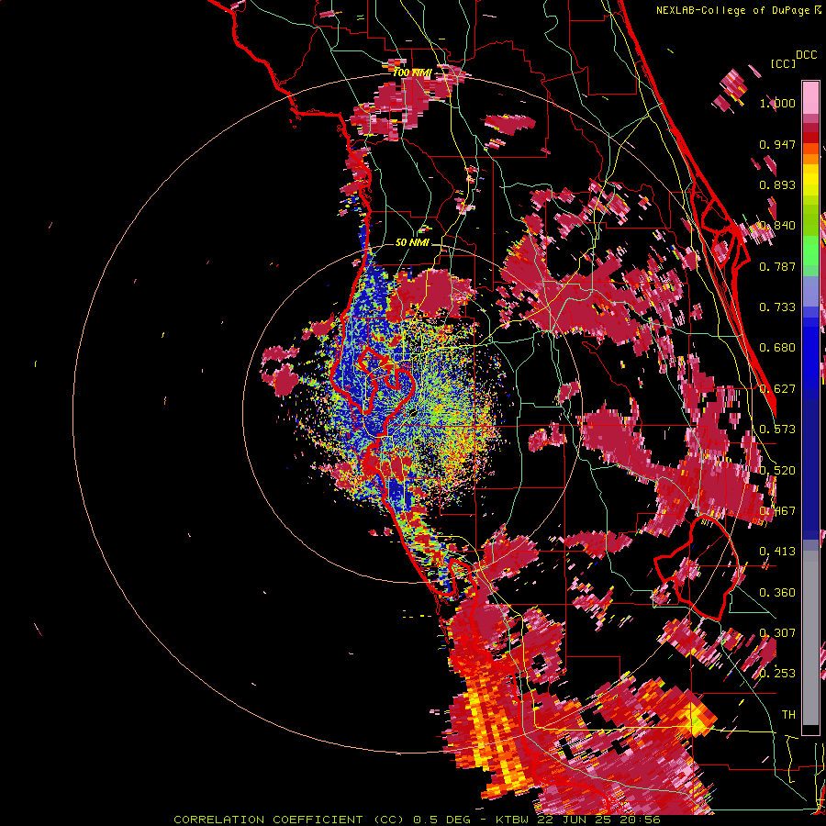Image resolution: width=826 pixels, height=826 pixels.
Task: Click the 0.573 scale value
Action: coord(777,430)
